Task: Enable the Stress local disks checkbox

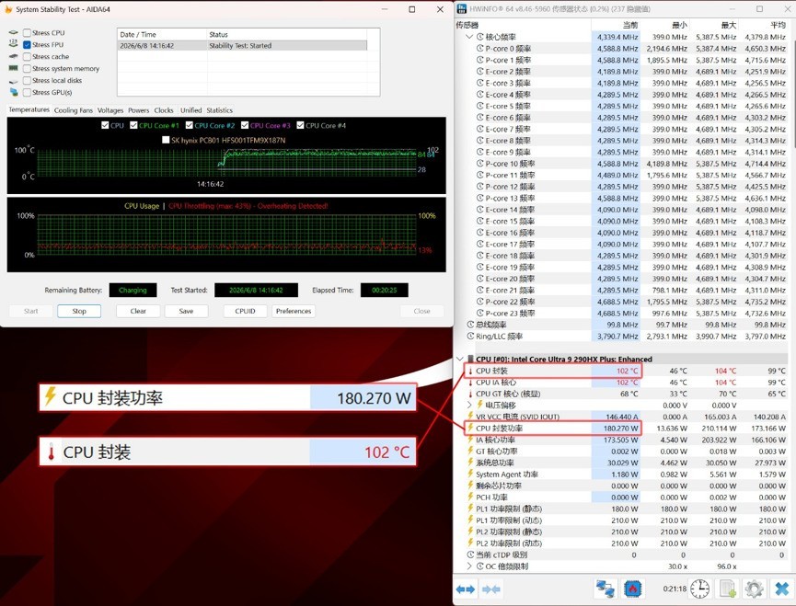Action: pyautogui.click(x=27, y=80)
